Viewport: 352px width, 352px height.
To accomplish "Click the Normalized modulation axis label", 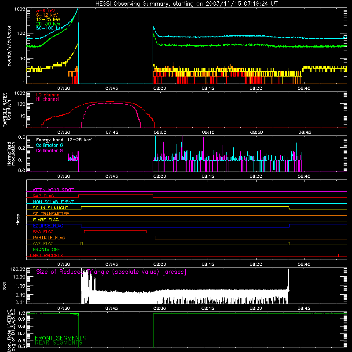I will click(x=11, y=154).
